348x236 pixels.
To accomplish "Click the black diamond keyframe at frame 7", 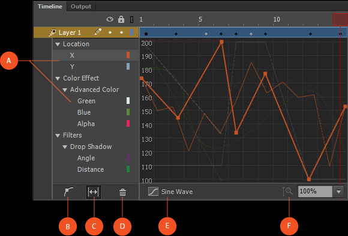I will (236, 34).
